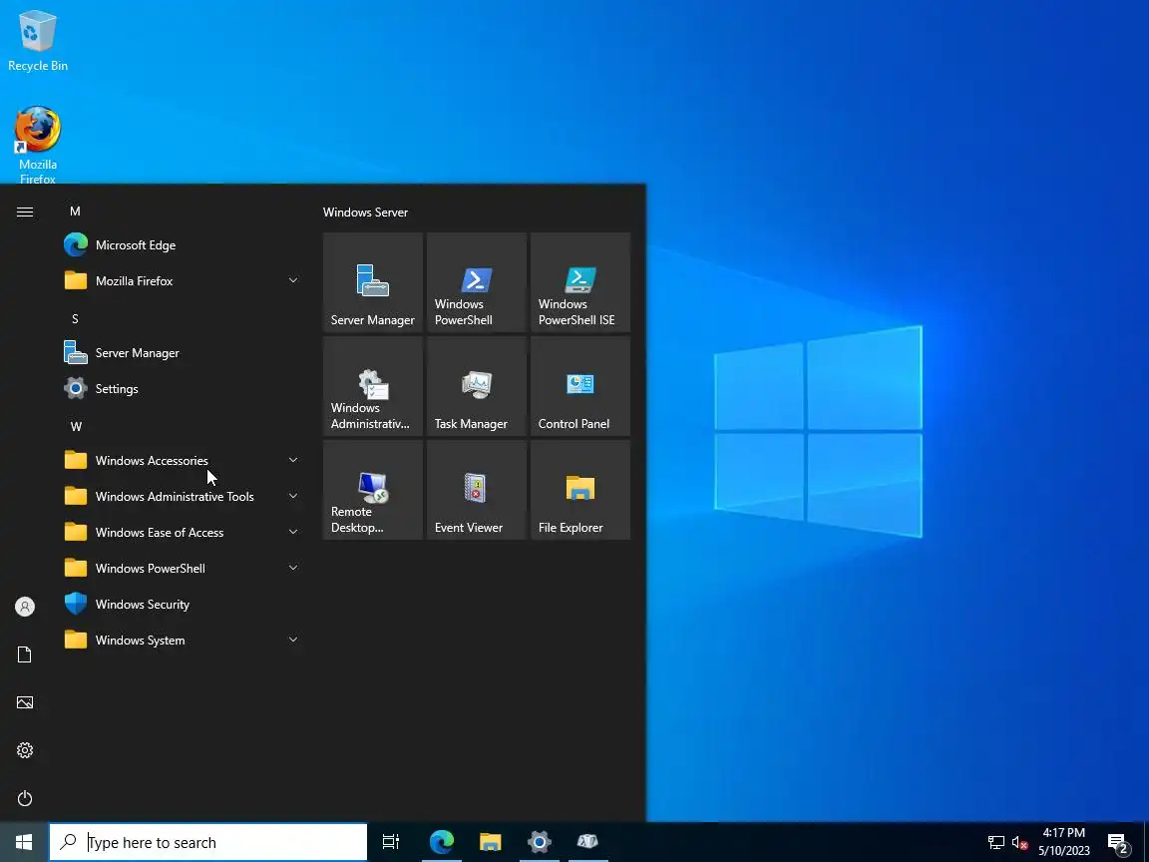Open the Server Manager tile
This screenshot has width=1149, height=862.
click(372, 282)
